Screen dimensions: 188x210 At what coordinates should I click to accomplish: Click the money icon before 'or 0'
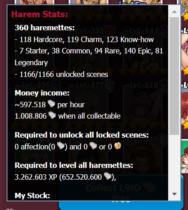(x=93, y=146)
